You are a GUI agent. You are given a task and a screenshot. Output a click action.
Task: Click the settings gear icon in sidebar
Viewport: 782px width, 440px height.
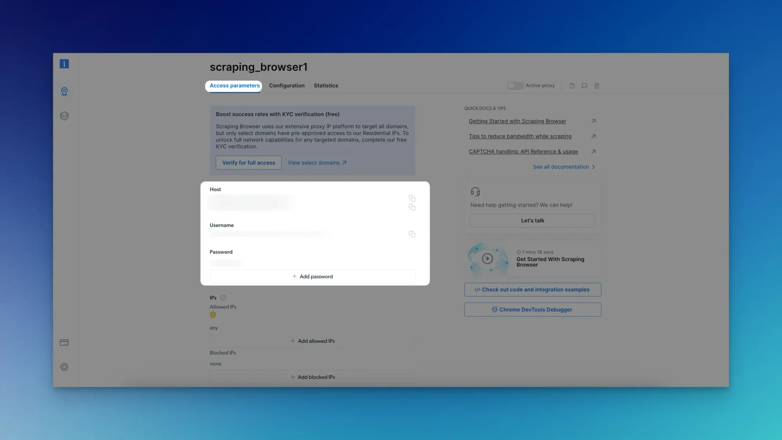pos(64,367)
